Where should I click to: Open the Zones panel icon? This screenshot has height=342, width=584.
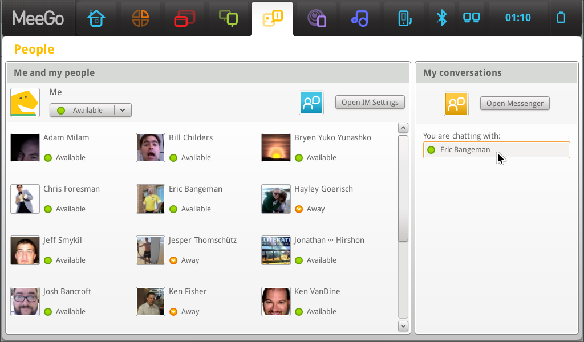click(x=184, y=18)
